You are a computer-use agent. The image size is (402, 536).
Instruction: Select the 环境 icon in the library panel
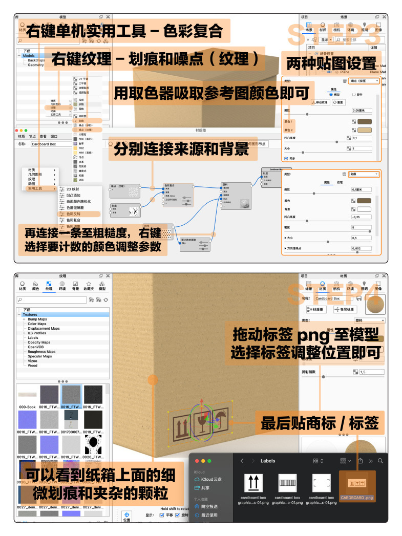coord(62,286)
